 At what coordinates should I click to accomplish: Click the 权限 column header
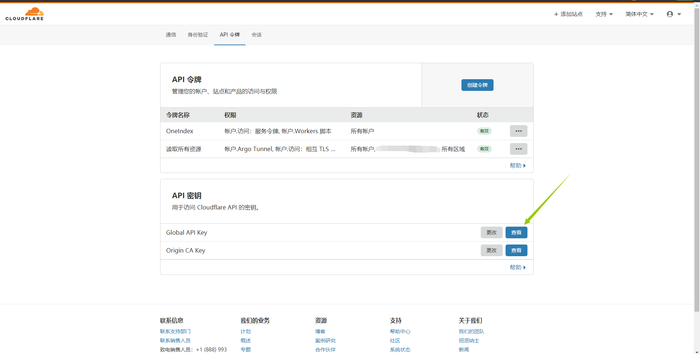(x=230, y=115)
